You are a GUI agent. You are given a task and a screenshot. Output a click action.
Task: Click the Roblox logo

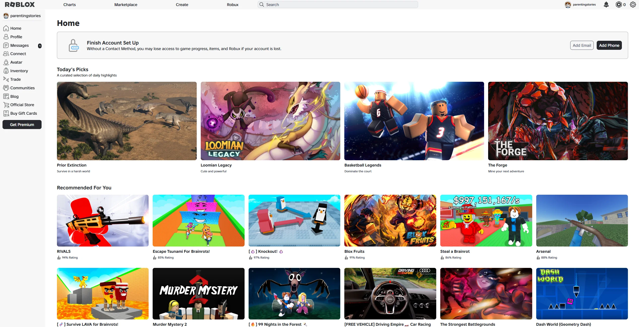click(19, 4)
